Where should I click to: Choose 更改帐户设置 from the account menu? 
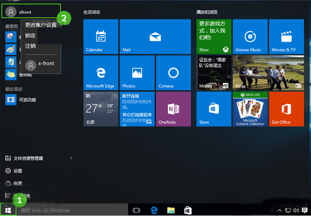tap(41, 25)
